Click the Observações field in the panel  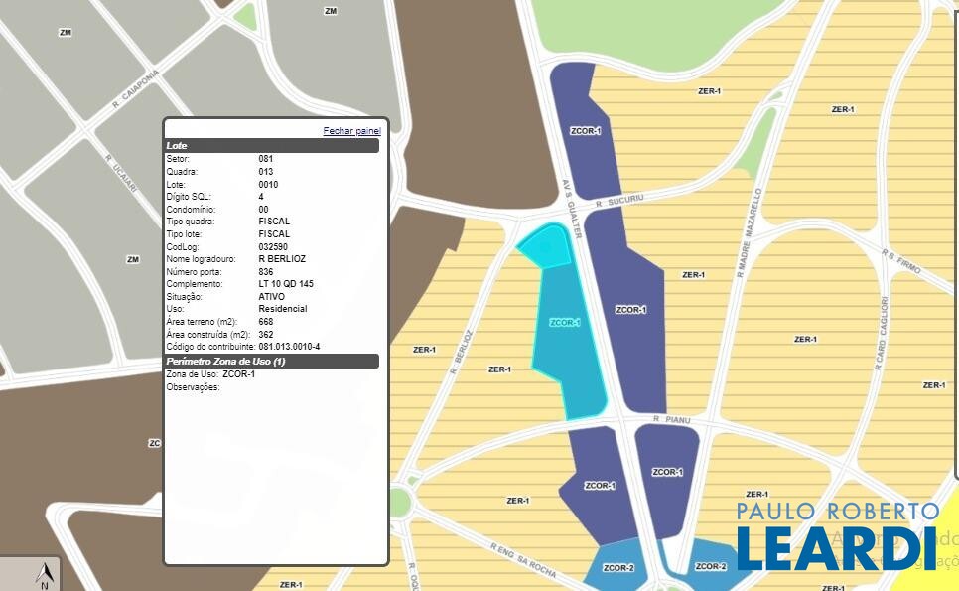click(x=193, y=387)
